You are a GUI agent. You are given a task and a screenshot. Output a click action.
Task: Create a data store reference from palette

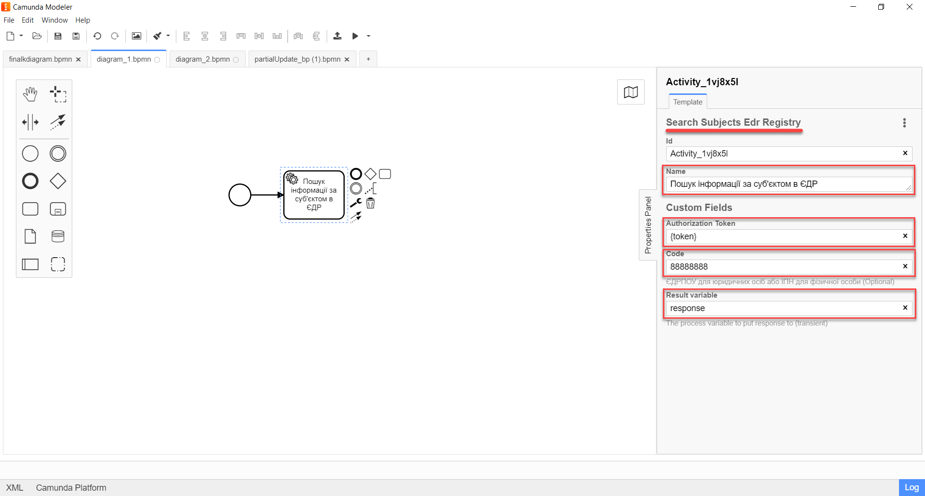coord(58,236)
